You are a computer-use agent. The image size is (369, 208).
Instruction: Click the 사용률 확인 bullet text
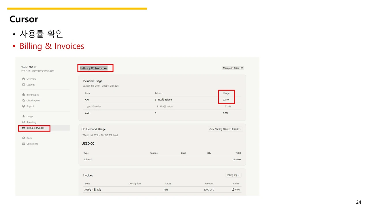(42, 34)
